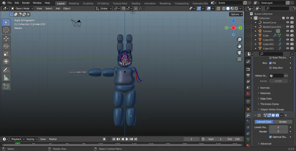The image size is (296, 151).
Task: Switch to the Sculpting workspace tab
Action: (x=88, y=3)
